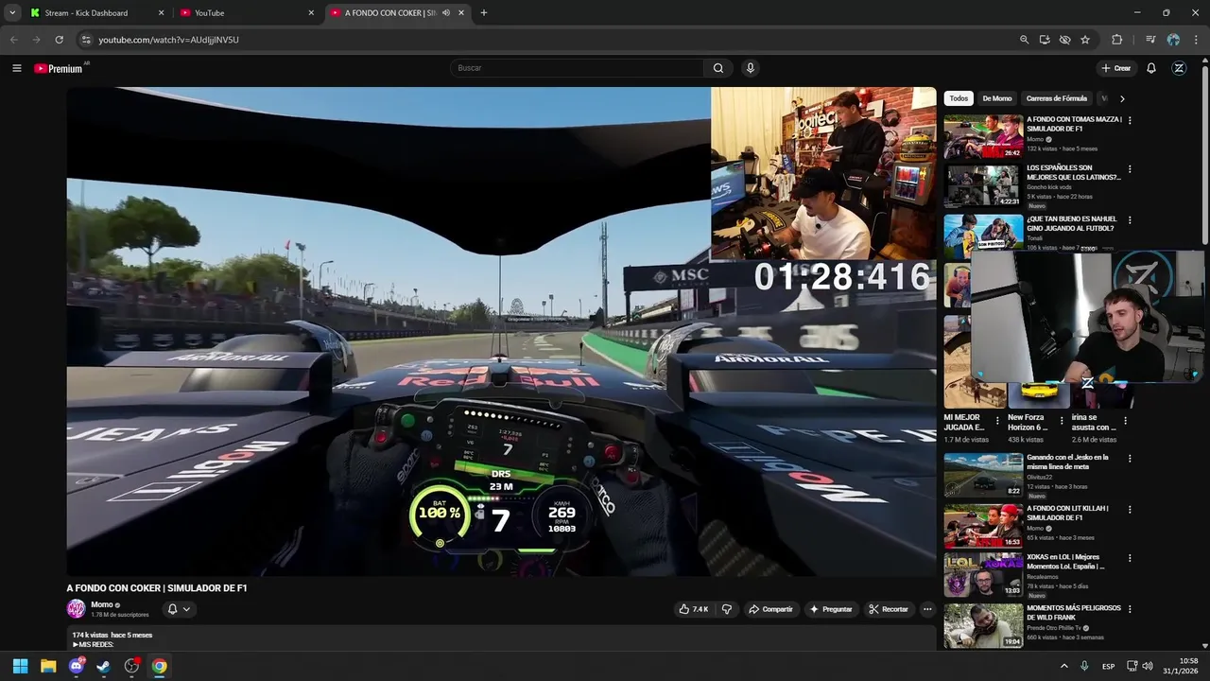Viewport: 1210px width, 681px height.
Task: Expand the description at MIS REDES
Action: coord(93,645)
